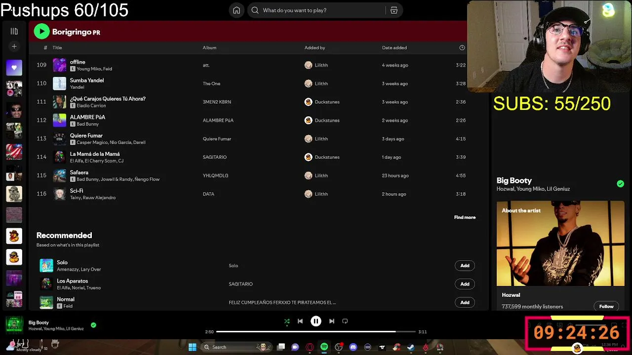Select the song Sci-Fi
632x355 pixels.
[x=77, y=191]
